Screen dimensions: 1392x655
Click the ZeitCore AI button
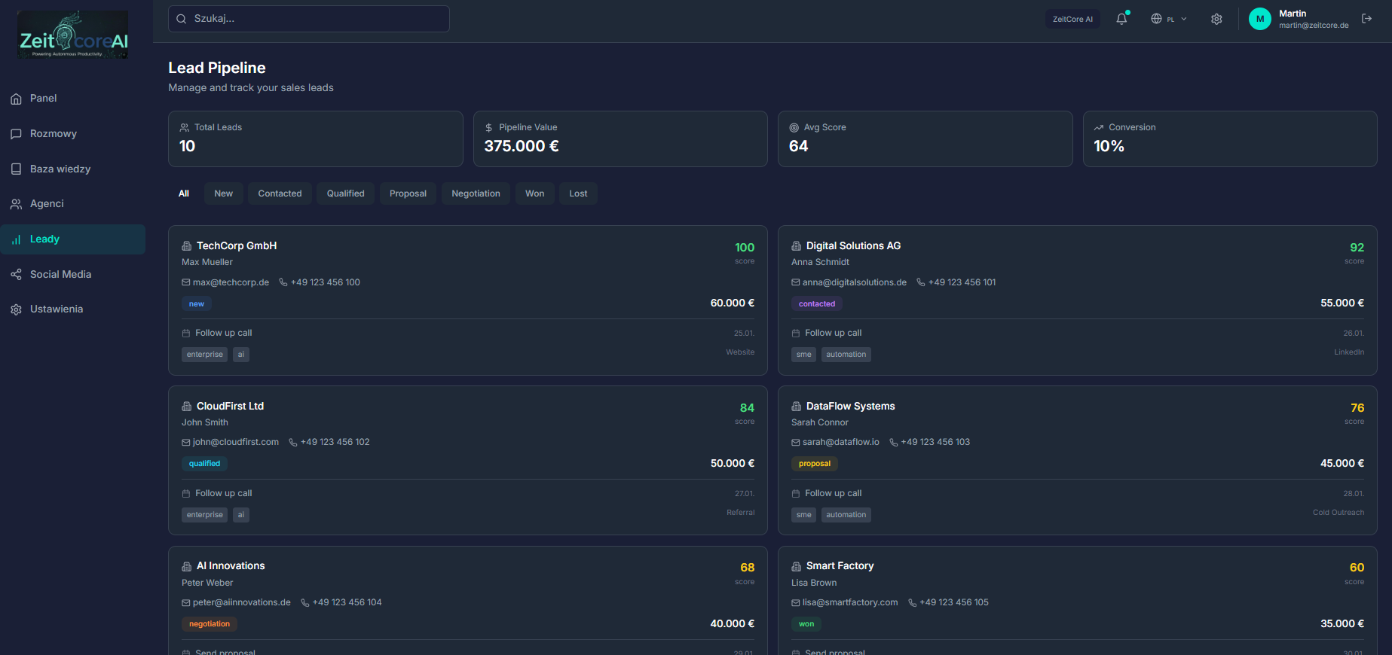coord(1072,19)
